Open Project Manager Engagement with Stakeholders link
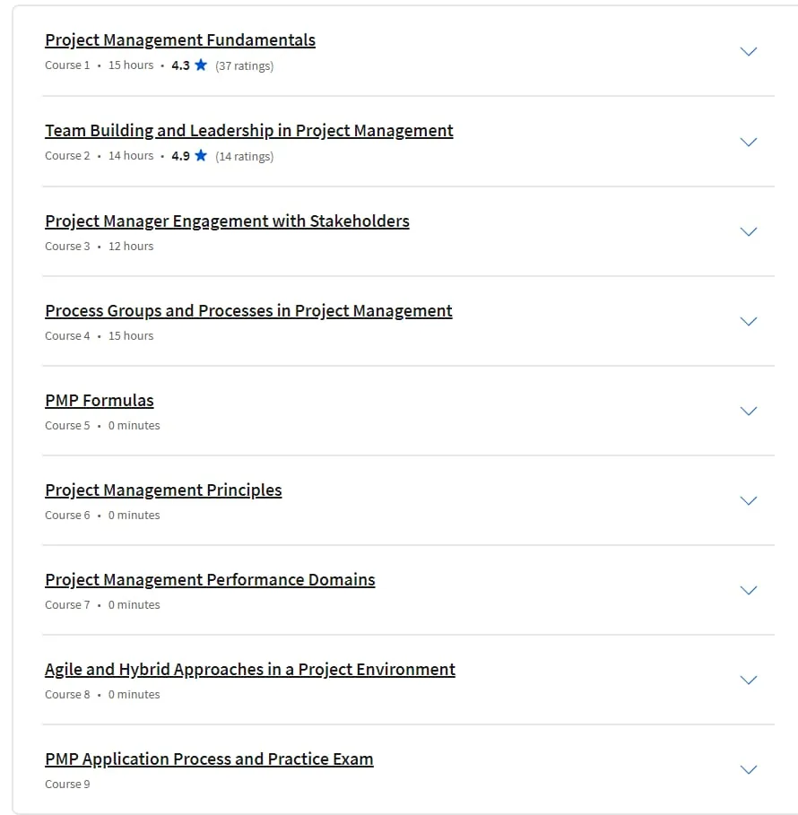 tap(227, 221)
